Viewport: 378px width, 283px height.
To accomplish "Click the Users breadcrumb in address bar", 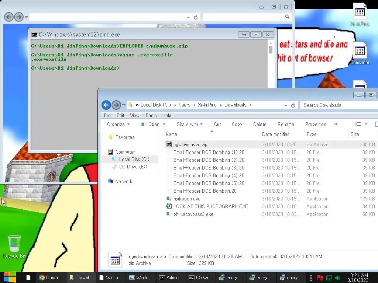I will [185, 105].
